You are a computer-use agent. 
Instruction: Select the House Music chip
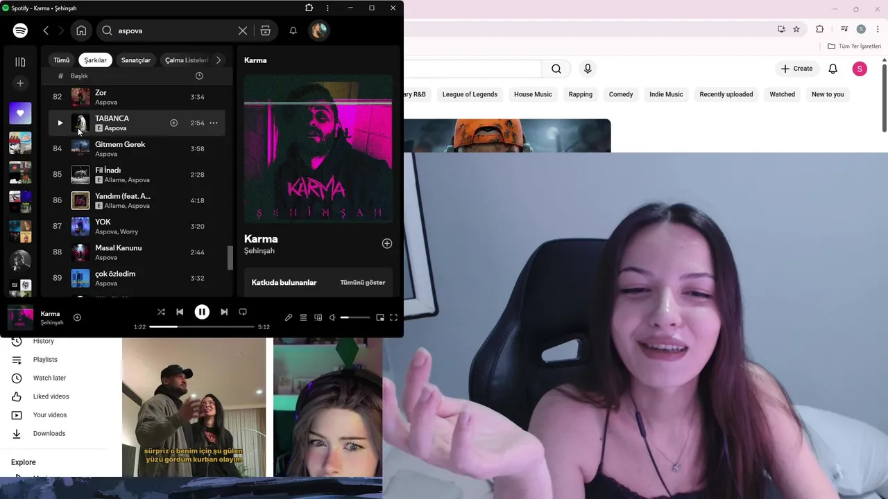pyautogui.click(x=533, y=94)
